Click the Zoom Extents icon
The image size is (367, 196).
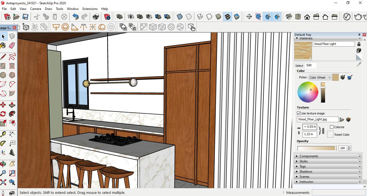coord(3,182)
